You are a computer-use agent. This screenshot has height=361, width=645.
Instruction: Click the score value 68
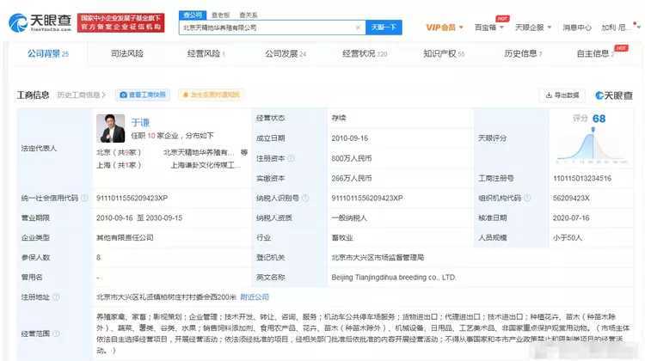pos(599,119)
